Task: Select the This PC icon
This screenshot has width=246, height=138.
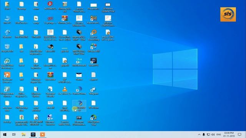Action: click(x=7, y=20)
